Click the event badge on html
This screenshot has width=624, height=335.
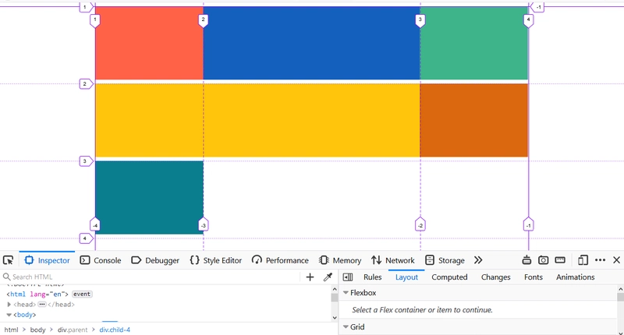point(82,294)
